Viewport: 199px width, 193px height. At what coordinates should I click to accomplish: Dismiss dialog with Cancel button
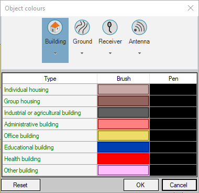(179, 185)
